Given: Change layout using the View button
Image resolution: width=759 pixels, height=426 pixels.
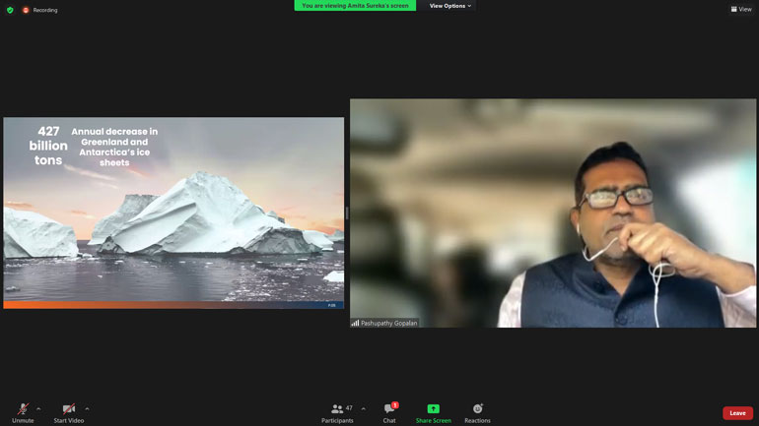Looking at the screenshot, I should [x=740, y=9].
